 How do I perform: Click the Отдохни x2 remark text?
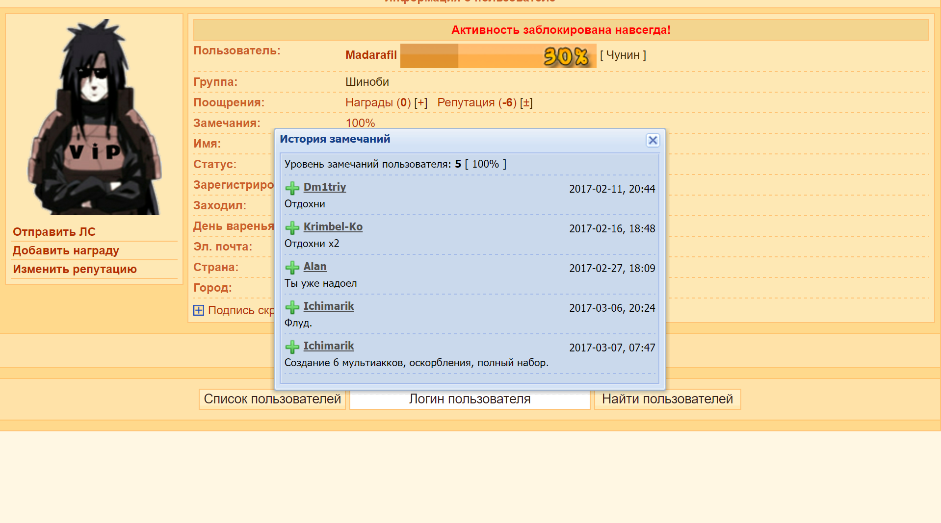312,244
